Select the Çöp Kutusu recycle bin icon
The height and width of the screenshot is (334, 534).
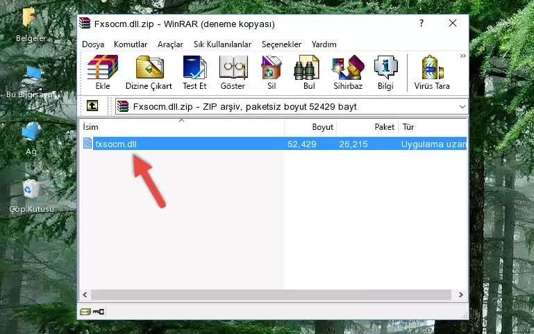coord(31,197)
